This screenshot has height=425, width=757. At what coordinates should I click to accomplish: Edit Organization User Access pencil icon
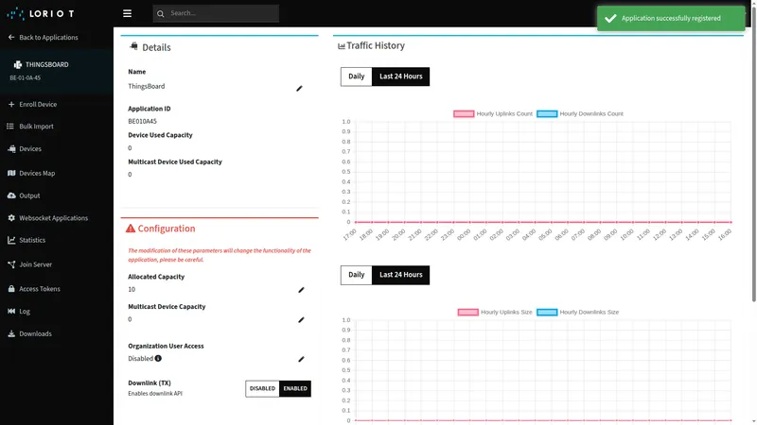[x=301, y=359]
